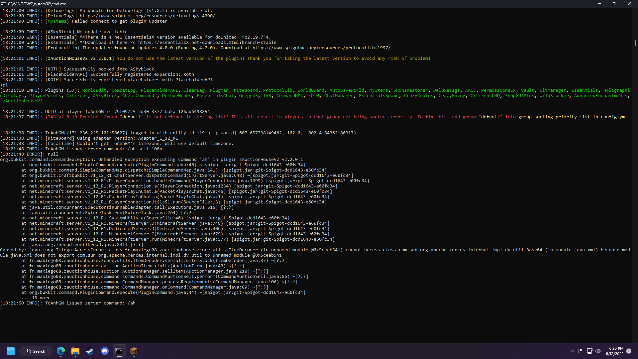This screenshot has width=638, height=359.
Task: Launch Steam from the taskbar
Action: [x=90, y=351]
